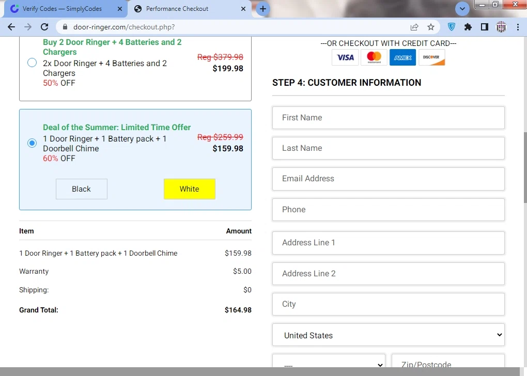Click the Amex card logo

tap(402, 57)
